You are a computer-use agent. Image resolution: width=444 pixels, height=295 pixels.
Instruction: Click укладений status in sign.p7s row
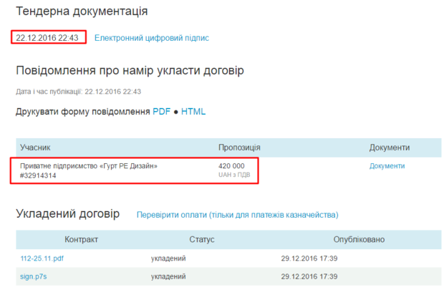(x=168, y=276)
